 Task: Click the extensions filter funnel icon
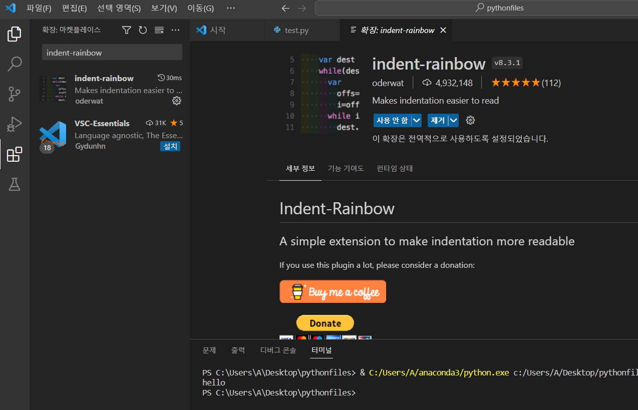[127, 30]
